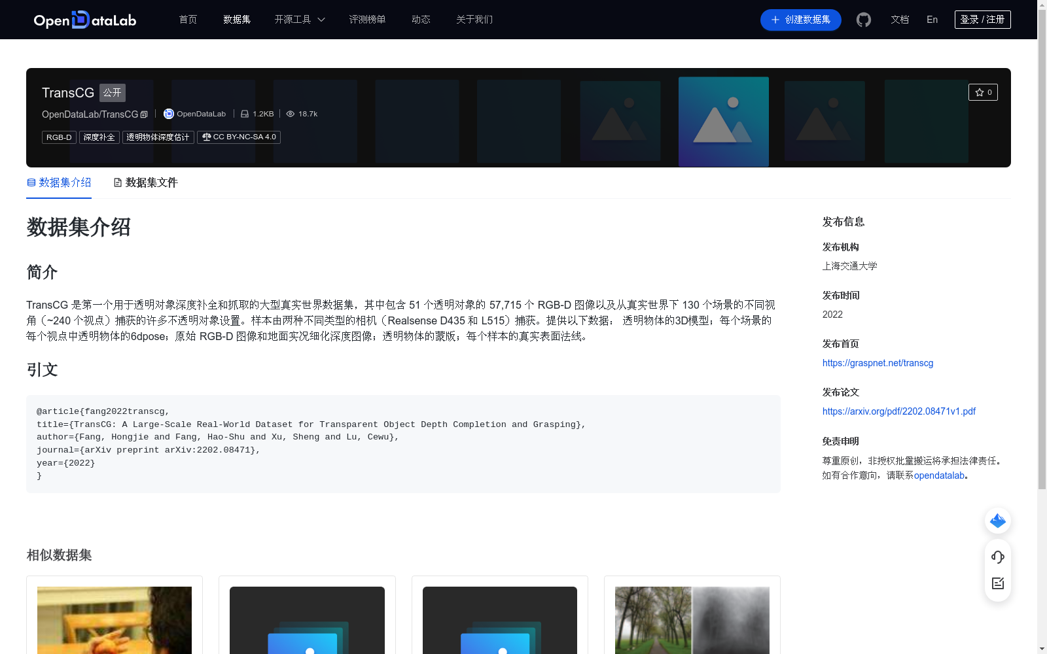Screen dimensions: 1047x654
Task: Open 动态 navigation item
Action: coord(421,20)
